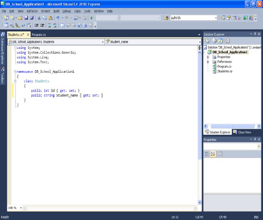263x220 pixels.
Task: Click the Solution Explorer horizontal scrollbar thumb
Action: 233,126
